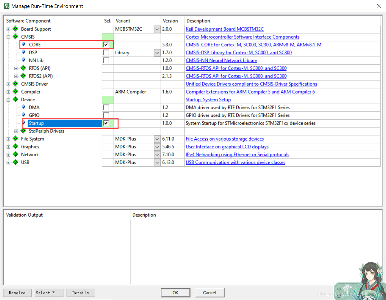Open the USB MDK-Plus variant dropdown

157,162
